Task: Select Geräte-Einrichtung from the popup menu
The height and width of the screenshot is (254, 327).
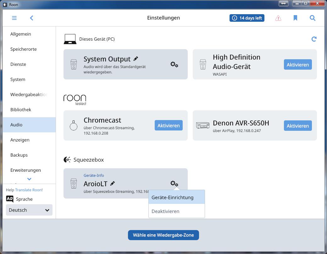Action: click(x=177, y=197)
